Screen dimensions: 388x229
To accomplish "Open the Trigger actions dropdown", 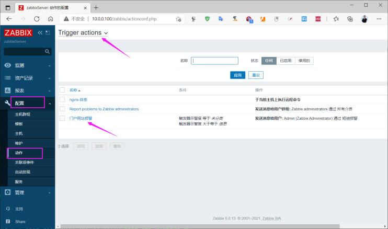I will coord(83,32).
